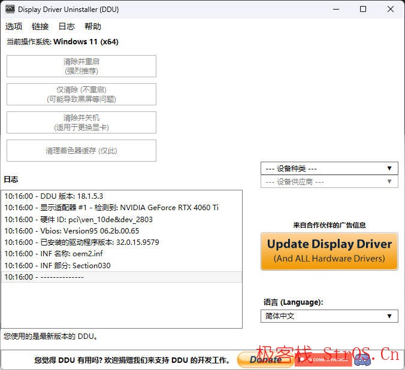Click the Update Display Driver ad banner
The height and width of the screenshot is (370, 405).
pos(330,251)
